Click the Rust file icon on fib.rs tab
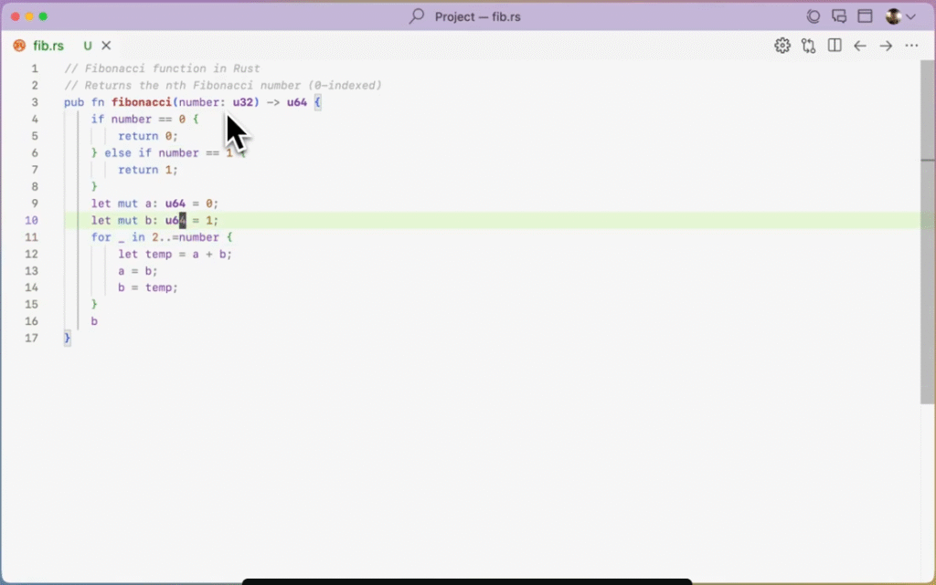 click(19, 46)
